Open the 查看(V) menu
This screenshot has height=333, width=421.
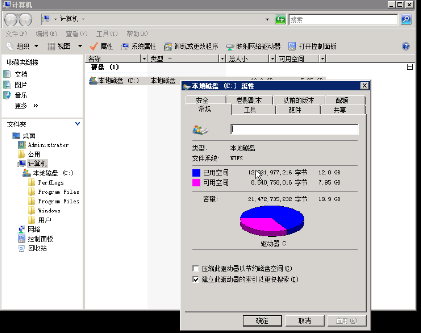[x=77, y=33]
